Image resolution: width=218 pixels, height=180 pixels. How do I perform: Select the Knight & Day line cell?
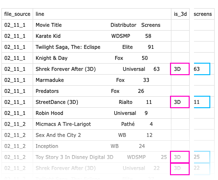102,58
